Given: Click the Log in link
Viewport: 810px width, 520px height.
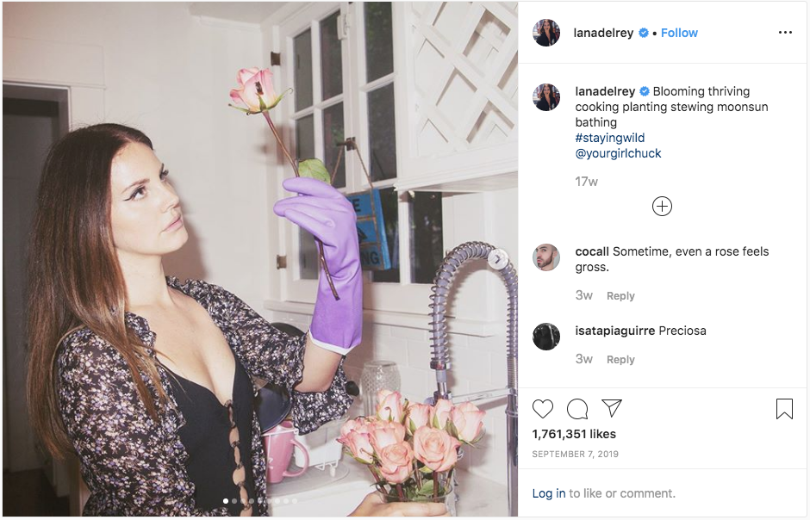Looking at the screenshot, I should (549, 493).
